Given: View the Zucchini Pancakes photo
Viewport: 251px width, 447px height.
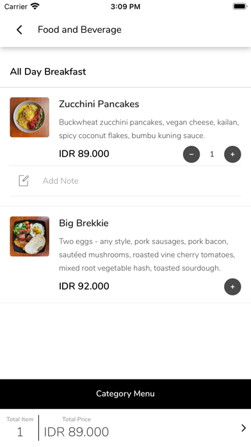Looking at the screenshot, I should click(29, 117).
